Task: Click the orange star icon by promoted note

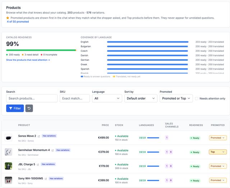Action: point(8,18)
